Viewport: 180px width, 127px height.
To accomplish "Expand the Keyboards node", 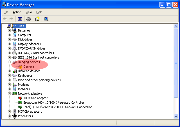I will tap(9, 75).
